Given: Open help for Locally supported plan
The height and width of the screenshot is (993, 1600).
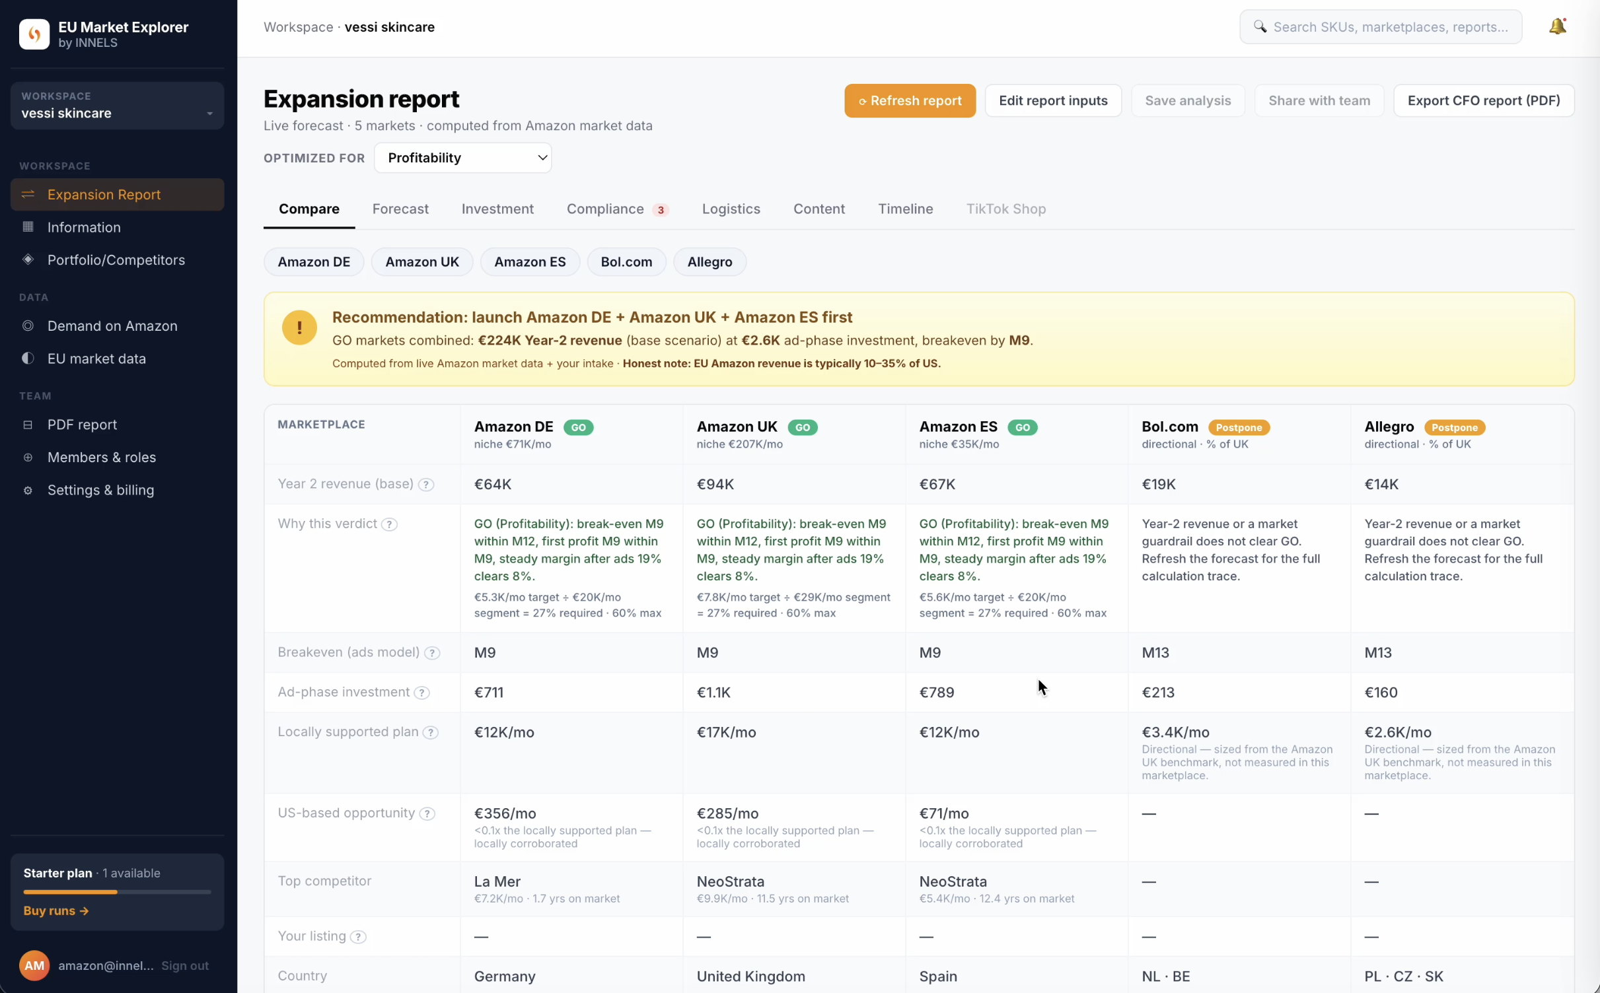Looking at the screenshot, I should [x=431, y=732].
